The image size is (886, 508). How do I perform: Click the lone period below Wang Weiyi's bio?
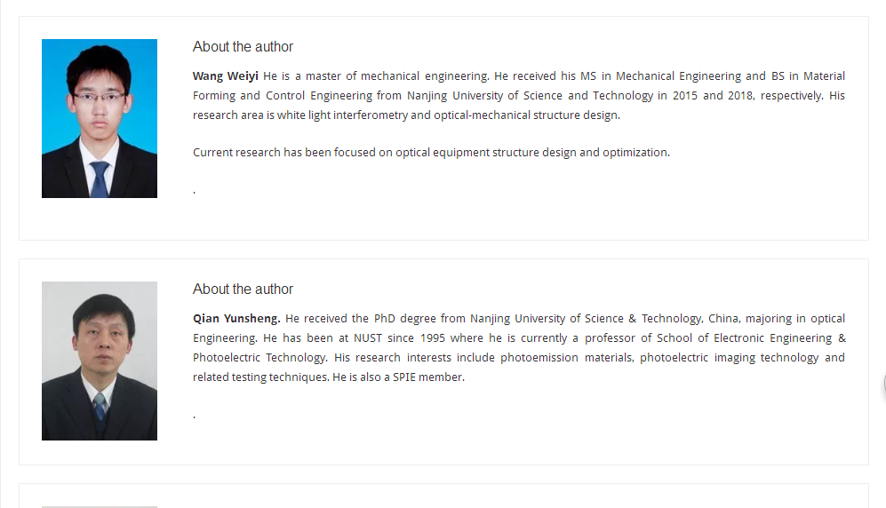(x=194, y=193)
